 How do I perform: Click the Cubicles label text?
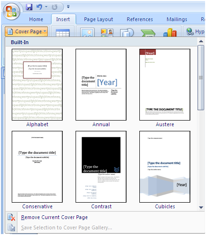point(165,206)
